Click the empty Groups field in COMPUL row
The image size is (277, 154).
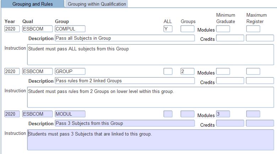point(187,29)
